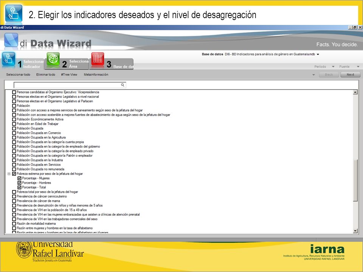Viewport: 363px width, 272px height.
Task: Switch to #Tree View
Action: tap(69, 74)
